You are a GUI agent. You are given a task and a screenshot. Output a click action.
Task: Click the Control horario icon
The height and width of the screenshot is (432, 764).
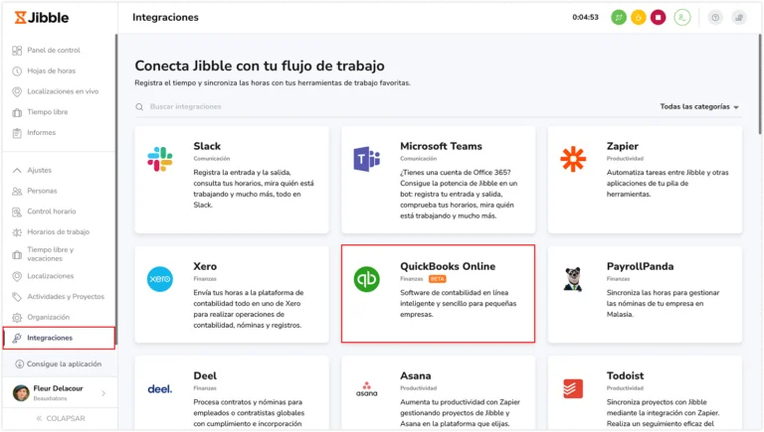[17, 212]
